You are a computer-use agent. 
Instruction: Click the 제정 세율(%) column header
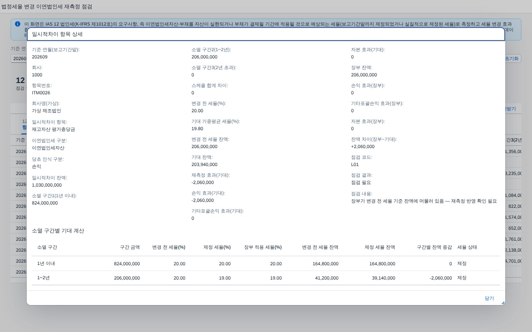[x=217, y=247]
